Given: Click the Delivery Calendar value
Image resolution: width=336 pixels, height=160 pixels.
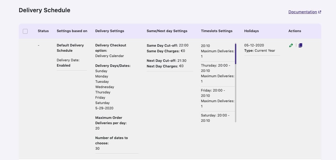Looking at the screenshot, I should pyautogui.click(x=110, y=56).
